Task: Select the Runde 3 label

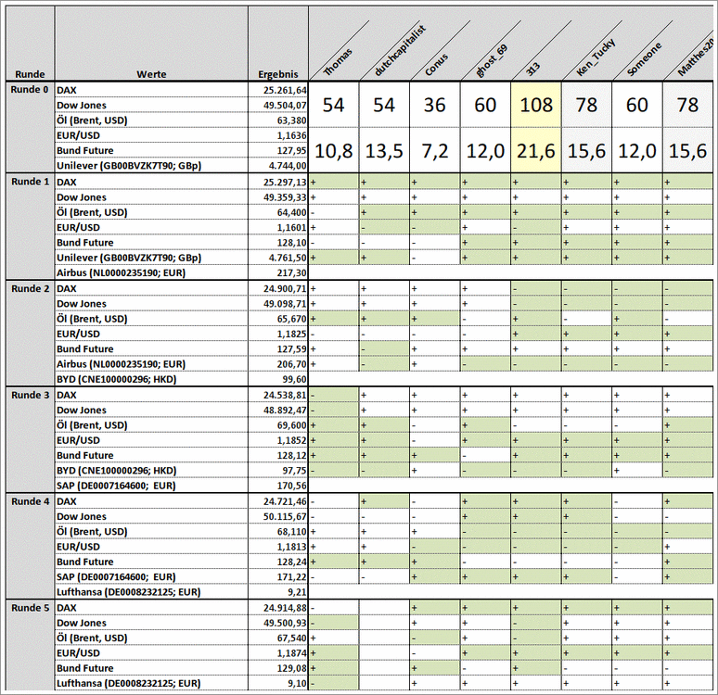Action: coord(31,395)
